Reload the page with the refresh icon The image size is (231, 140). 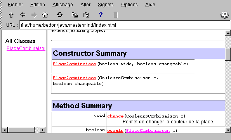pos(60,15)
